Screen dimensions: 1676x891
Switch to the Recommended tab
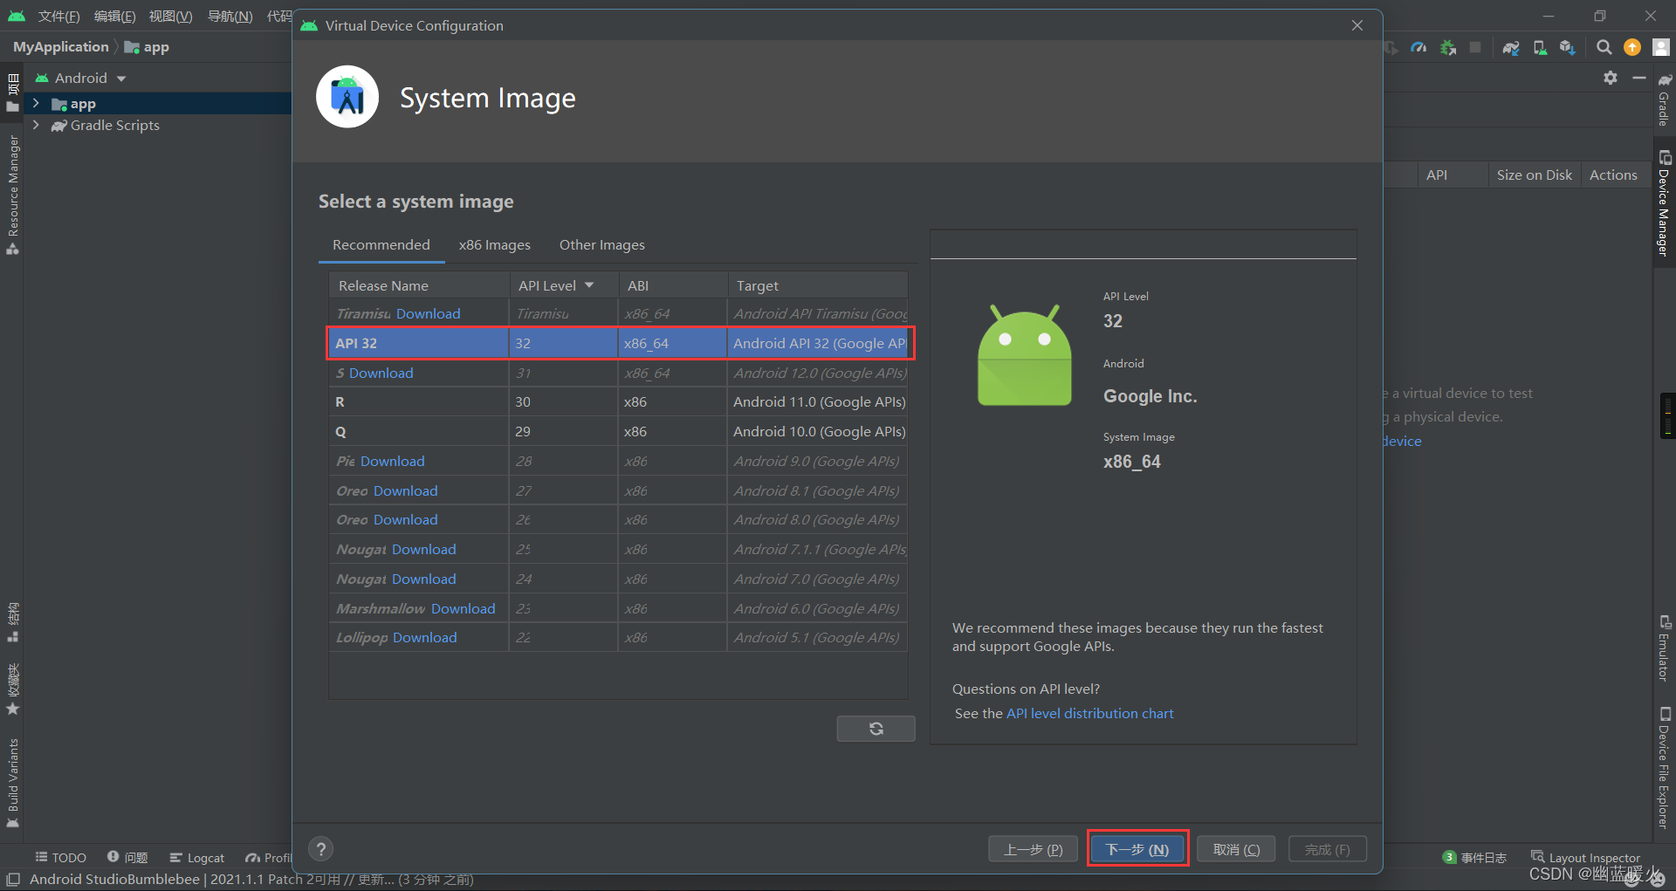coord(381,245)
